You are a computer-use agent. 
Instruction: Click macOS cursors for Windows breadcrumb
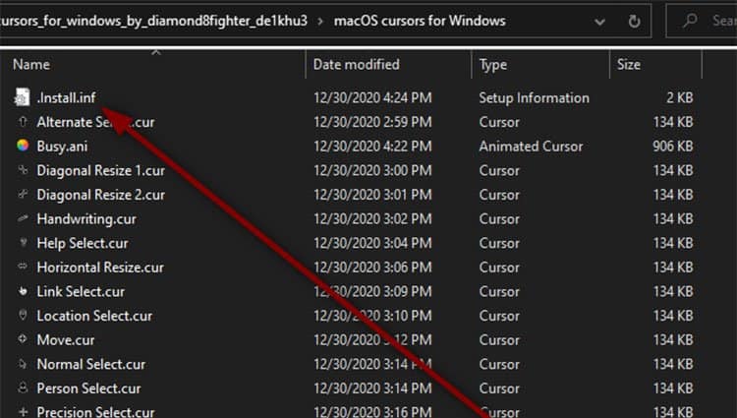click(x=420, y=21)
